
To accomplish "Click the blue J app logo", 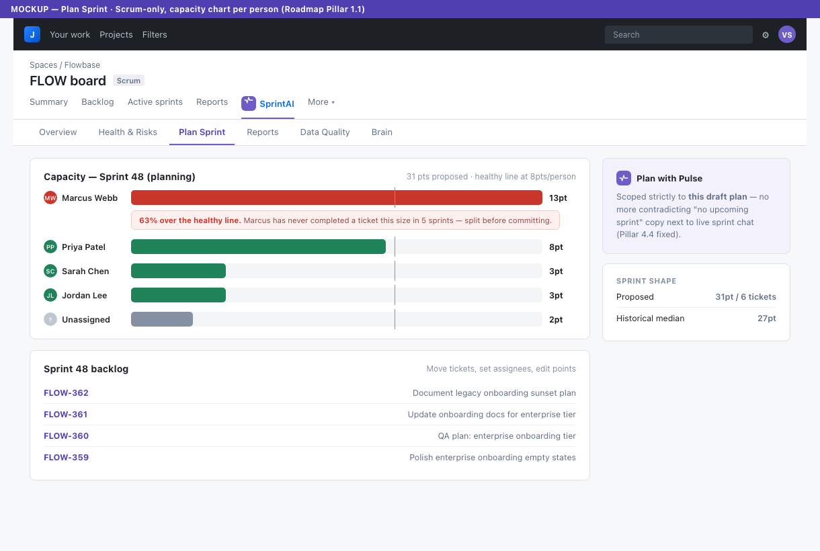I will click(x=32, y=34).
